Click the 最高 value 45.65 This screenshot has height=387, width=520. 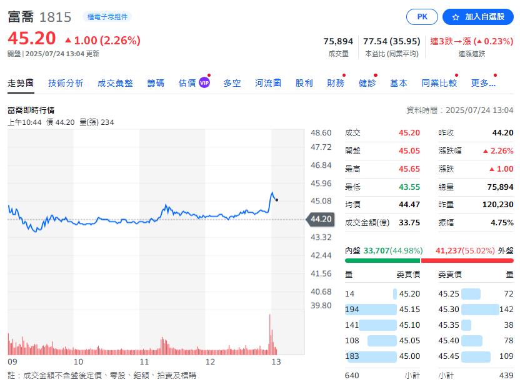(409, 169)
